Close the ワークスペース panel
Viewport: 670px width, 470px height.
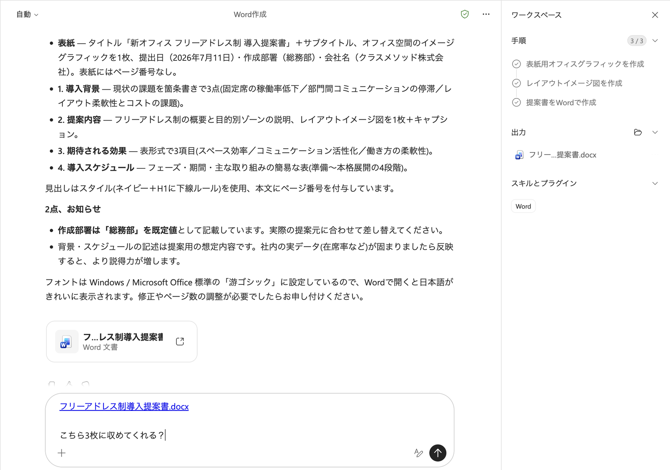tap(655, 15)
